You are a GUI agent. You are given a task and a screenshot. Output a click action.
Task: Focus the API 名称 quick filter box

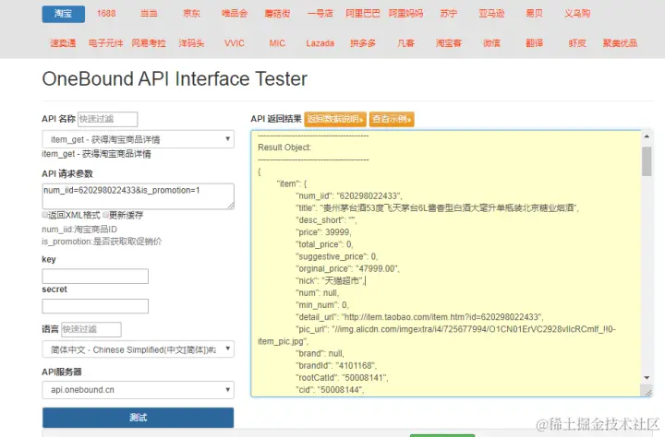(108, 119)
